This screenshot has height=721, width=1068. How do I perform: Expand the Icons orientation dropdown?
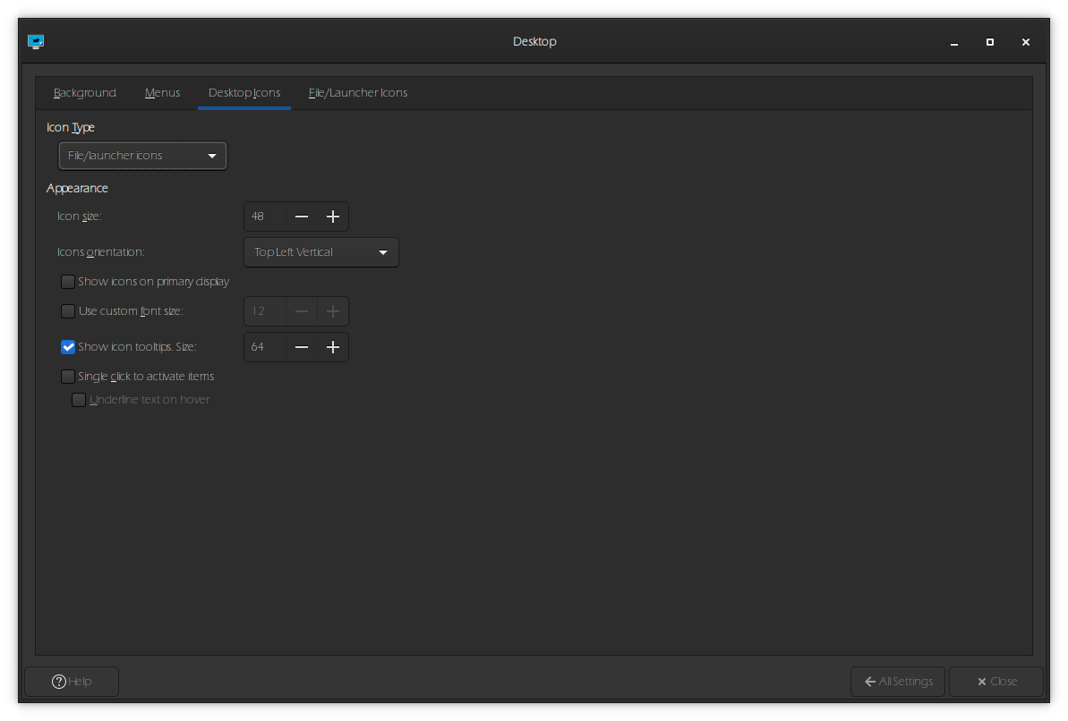coord(320,252)
